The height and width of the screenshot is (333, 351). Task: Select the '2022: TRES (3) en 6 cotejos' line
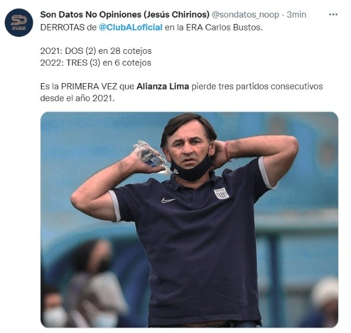coord(95,63)
